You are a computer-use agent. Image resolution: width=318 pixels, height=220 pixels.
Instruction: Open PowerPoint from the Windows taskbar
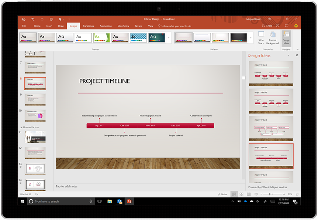pos(129,202)
